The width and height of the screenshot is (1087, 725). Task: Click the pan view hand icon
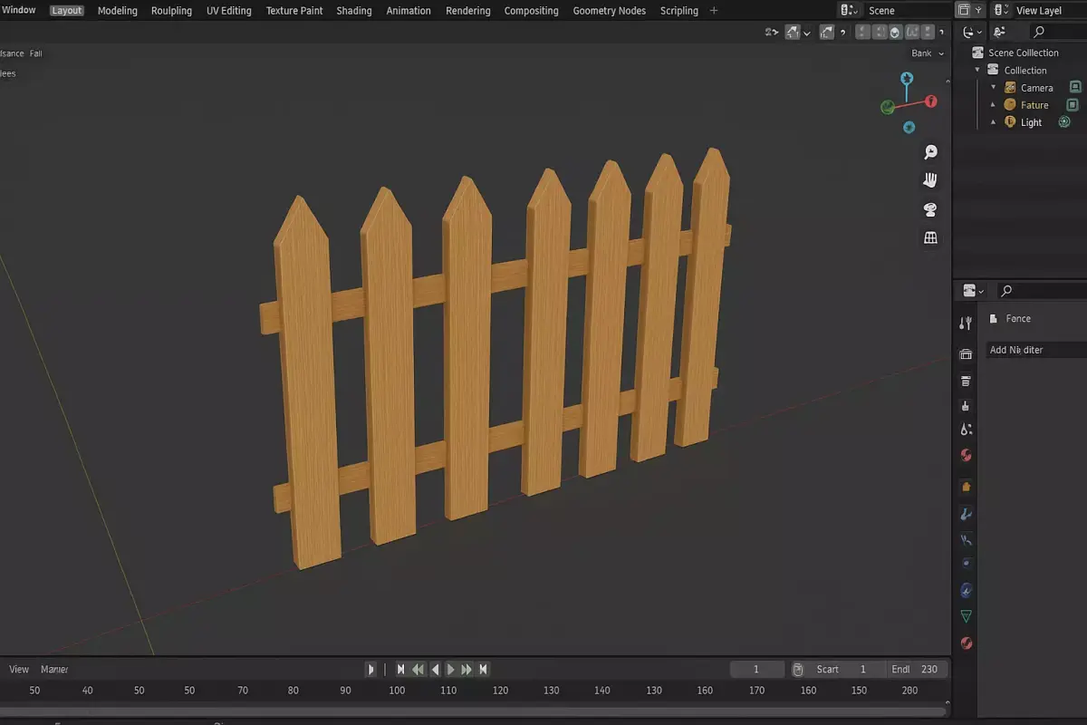pyautogui.click(x=930, y=180)
